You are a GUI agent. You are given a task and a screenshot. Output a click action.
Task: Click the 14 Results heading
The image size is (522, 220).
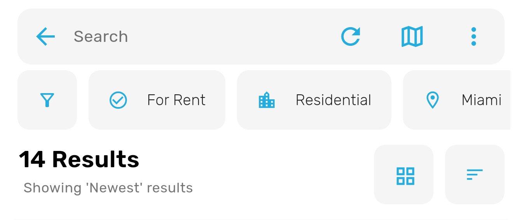click(x=79, y=159)
